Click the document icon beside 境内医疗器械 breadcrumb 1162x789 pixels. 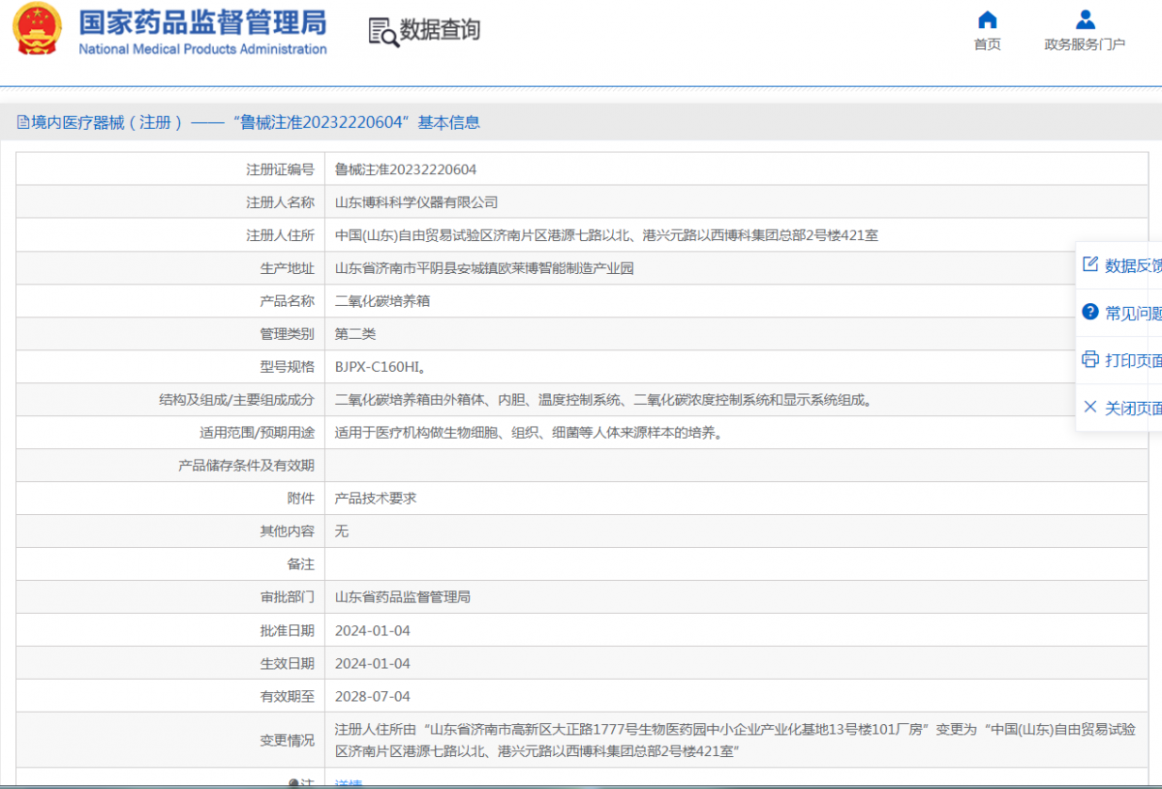tap(23, 122)
